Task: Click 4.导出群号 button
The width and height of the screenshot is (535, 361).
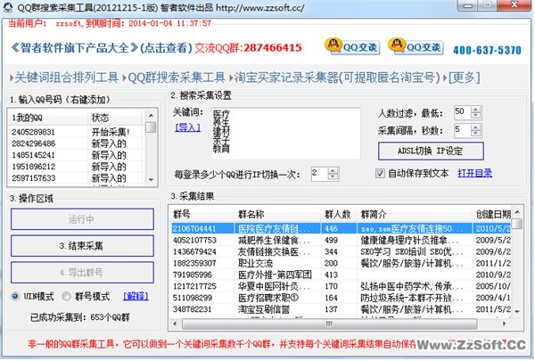Action: pos(82,272)
